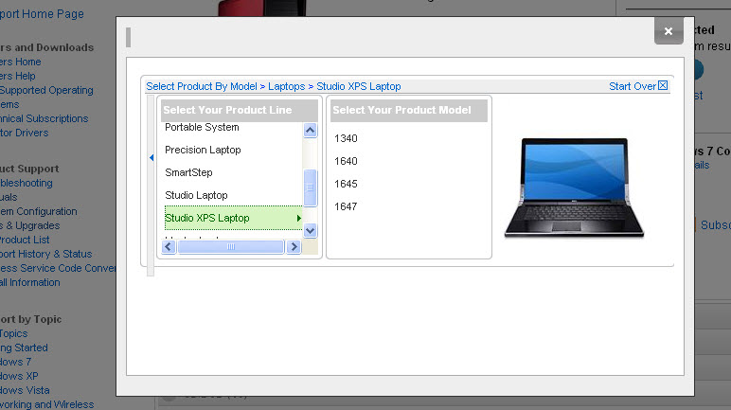731x410 pixels.
Task: Pick model 1340
Action: click(x=346, y=138)
